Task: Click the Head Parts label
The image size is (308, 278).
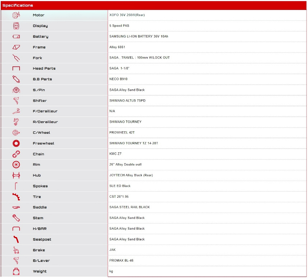Action: (x=44, y=69)
